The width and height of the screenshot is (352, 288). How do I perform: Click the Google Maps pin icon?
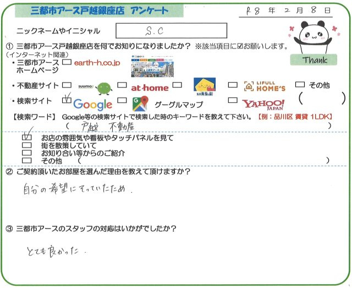(x=140, y=104)
